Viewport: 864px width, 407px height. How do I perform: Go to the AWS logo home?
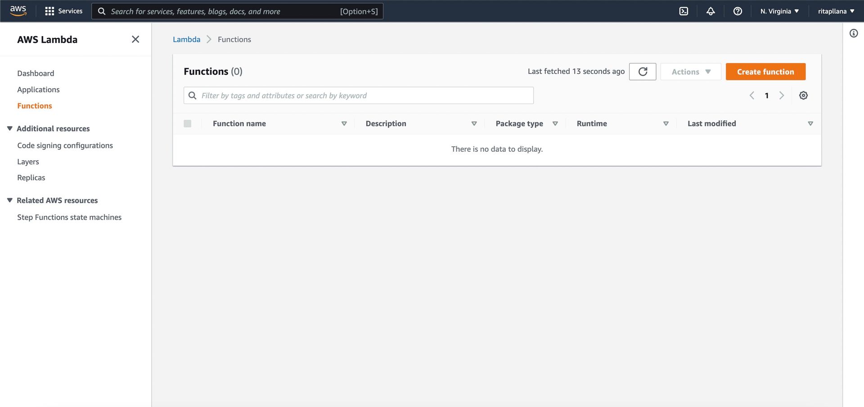coord(18,11)
